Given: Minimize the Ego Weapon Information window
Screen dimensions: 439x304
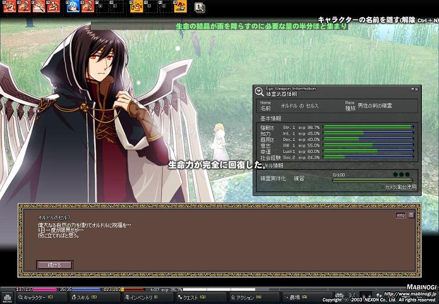Looking at the screenshot, I should point(412,90).
